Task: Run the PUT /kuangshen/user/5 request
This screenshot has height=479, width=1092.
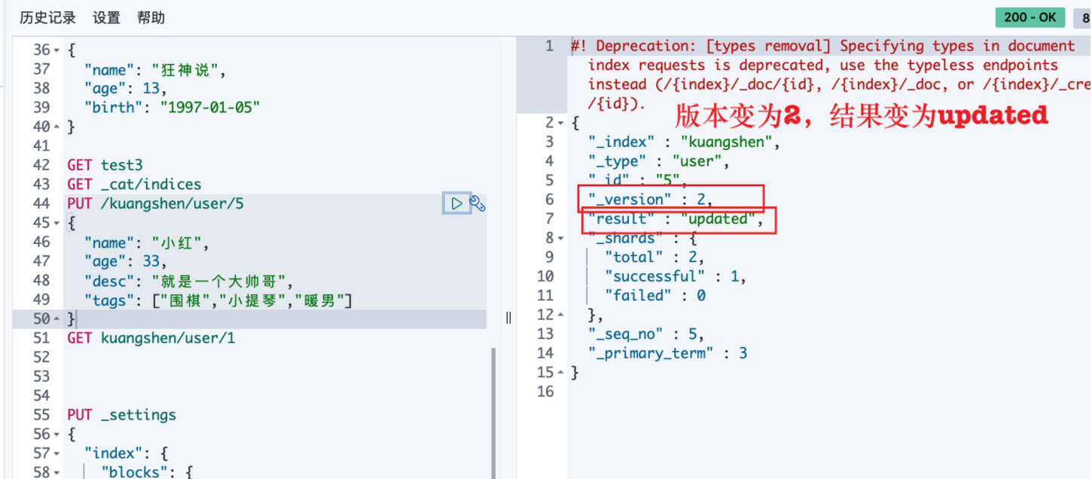Action: pyautogui.click(x=456, y=203)
